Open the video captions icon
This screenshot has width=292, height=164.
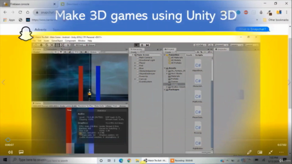coord(21,152)
